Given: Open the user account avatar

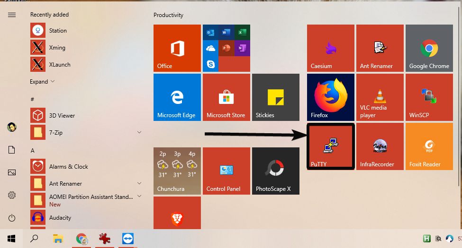Looking at the screenshot, I should pyautogui.click(x=12, y=127).
